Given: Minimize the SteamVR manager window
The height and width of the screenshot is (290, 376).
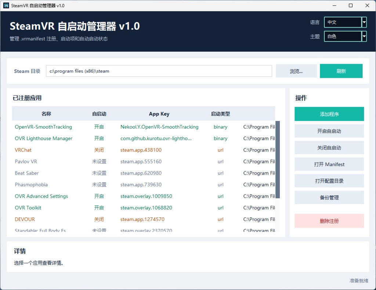Looking at the screenshot, I should [335, 5].
